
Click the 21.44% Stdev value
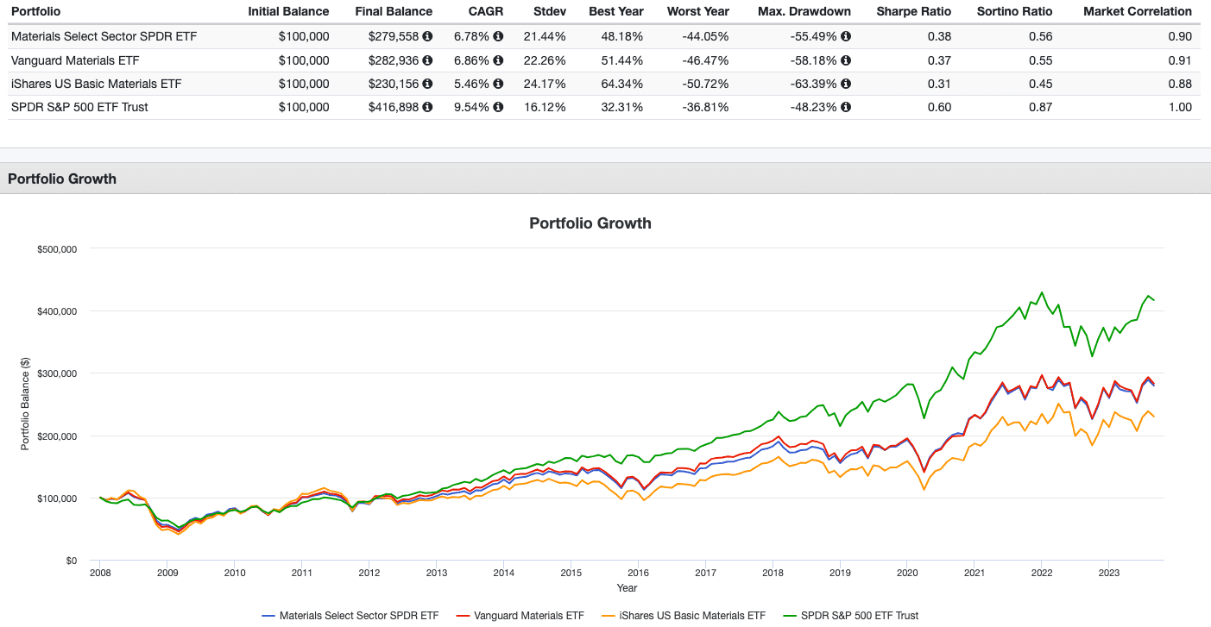click(x=546, y=37)
